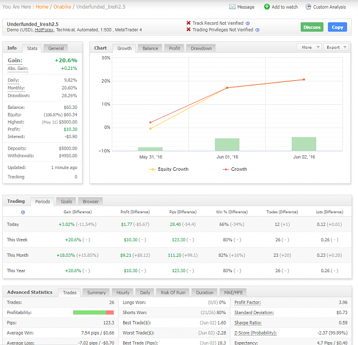Select the Hourly tab in Advanced Statistics
Image resolution: width=358 pixels, height=345 pixels.
point(123,292)
